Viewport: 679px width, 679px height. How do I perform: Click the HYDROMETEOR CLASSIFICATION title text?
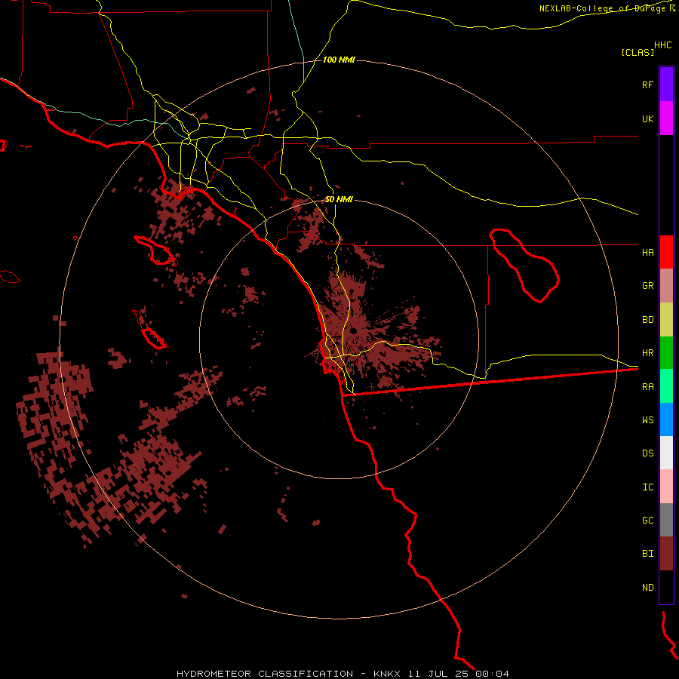click(265, 674)
